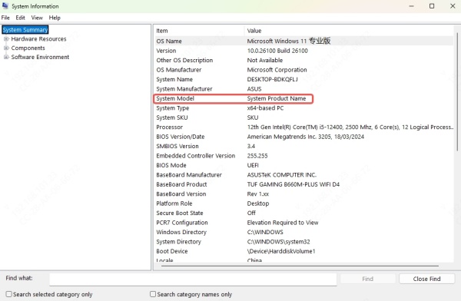461x301 pixels.
Task: Tick 'Search category names only' checkbox
Action: tap(153, 294)
